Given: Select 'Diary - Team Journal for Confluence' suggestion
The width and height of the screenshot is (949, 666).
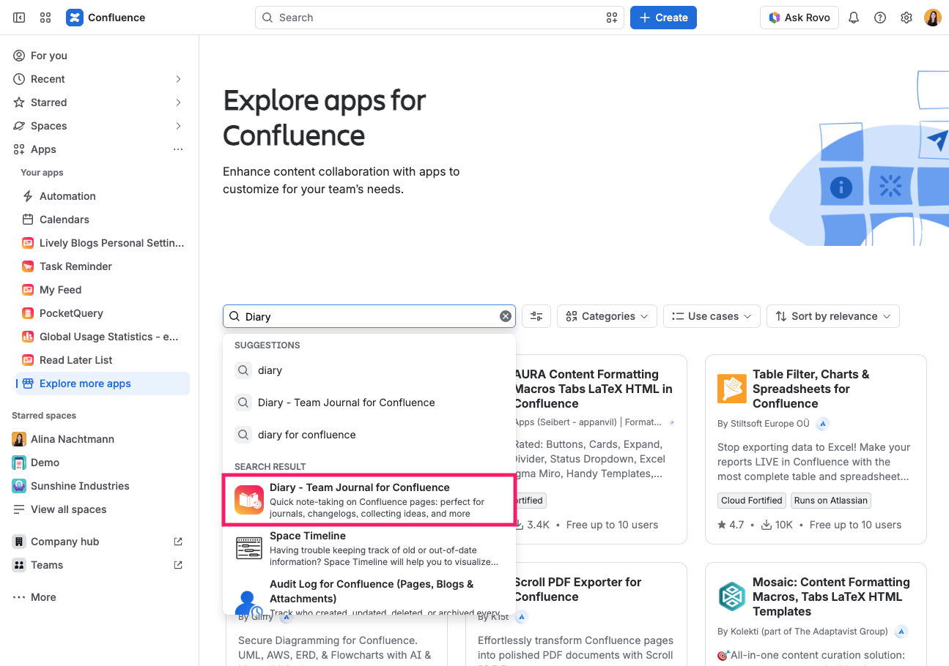Looking at the screenshot, I should pos(369,403).
